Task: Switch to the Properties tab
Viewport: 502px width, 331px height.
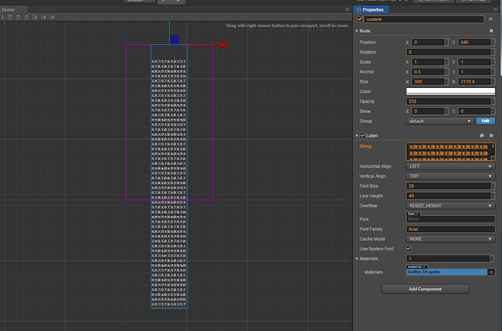Action: (x=372, y=9)
